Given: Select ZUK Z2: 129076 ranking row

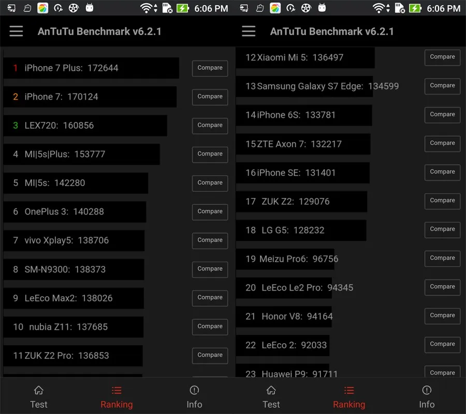Looking at the screenshot, I should (302, 202).
